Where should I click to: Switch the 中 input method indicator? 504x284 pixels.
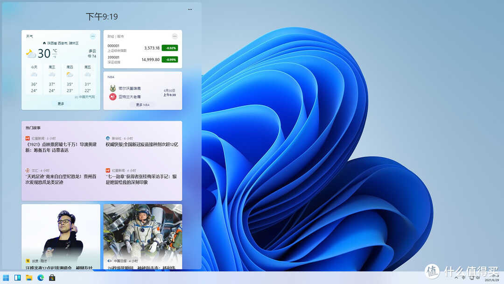pos(463,277)
